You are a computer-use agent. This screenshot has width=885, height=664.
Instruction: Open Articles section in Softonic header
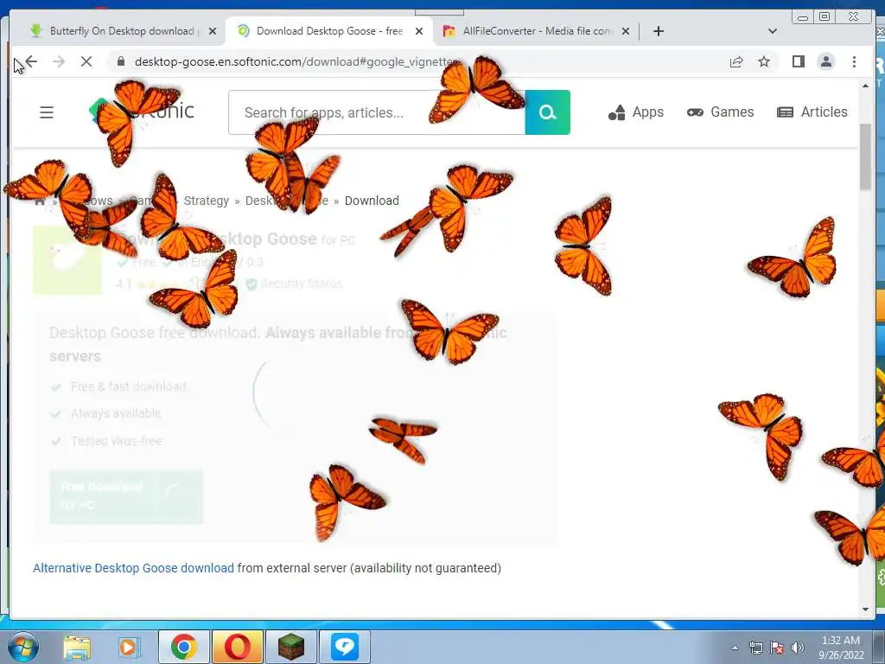point(812,112)
